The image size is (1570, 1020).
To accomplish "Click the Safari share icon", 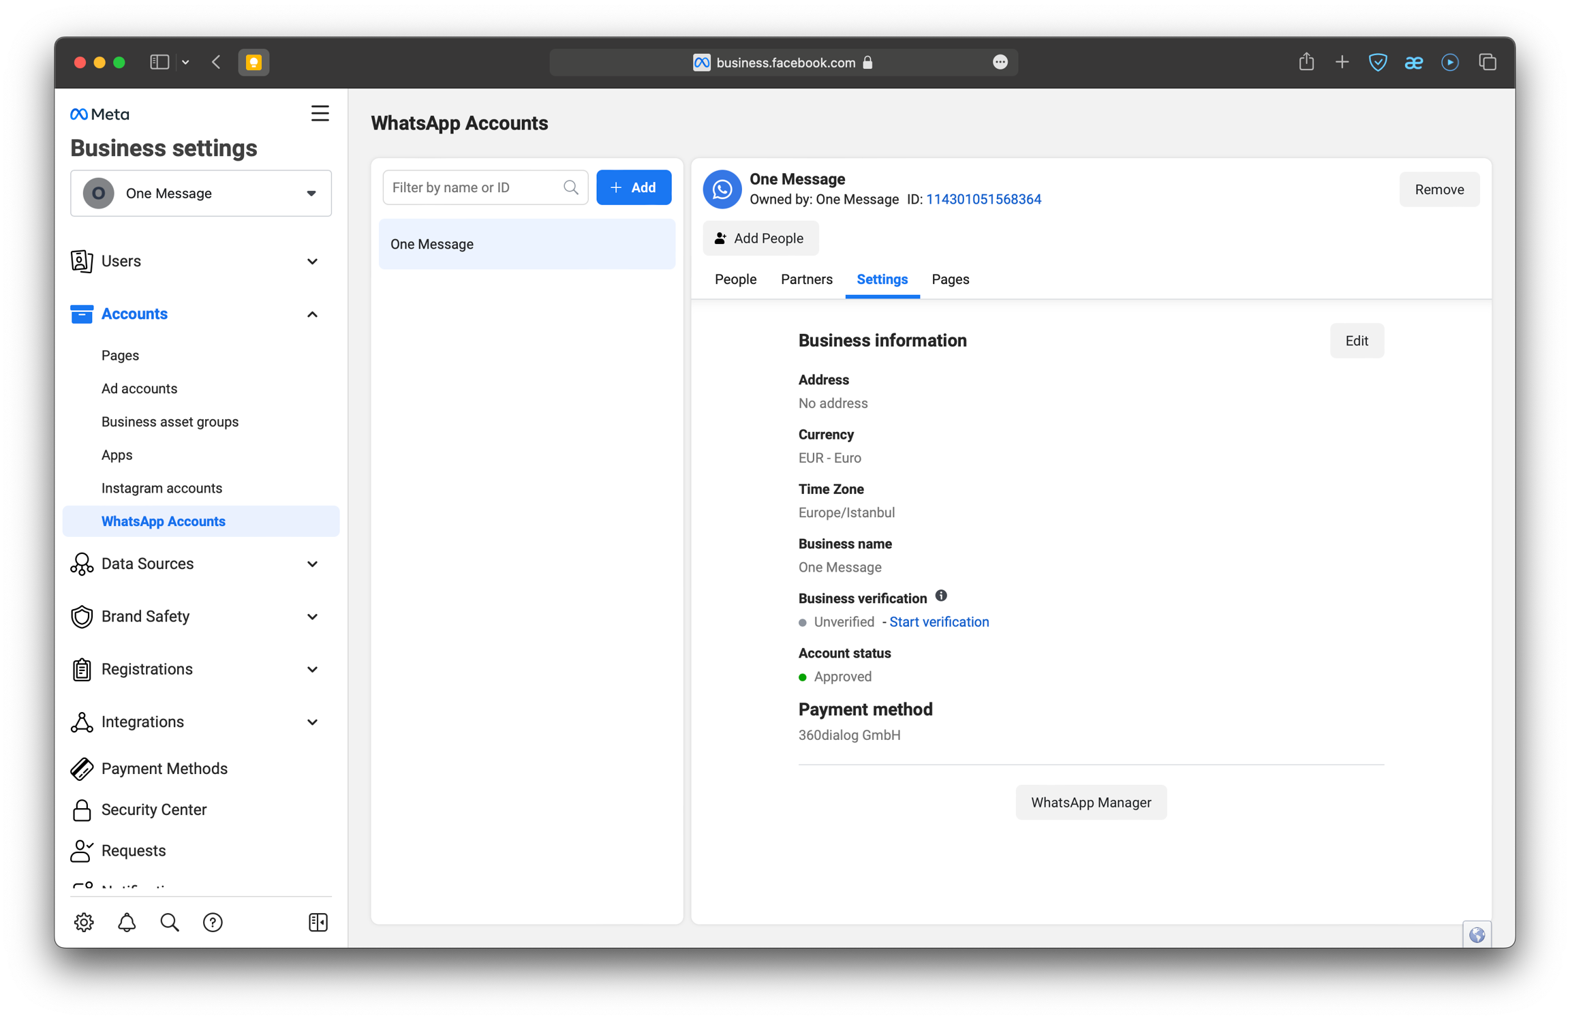I will point(1306,62).
